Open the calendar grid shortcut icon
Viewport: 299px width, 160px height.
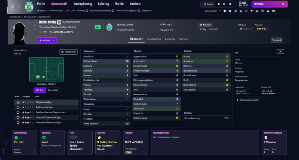pos(273,11)
